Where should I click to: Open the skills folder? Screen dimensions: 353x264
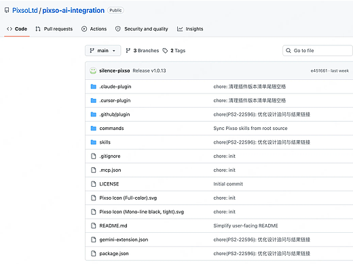[105, 142]
